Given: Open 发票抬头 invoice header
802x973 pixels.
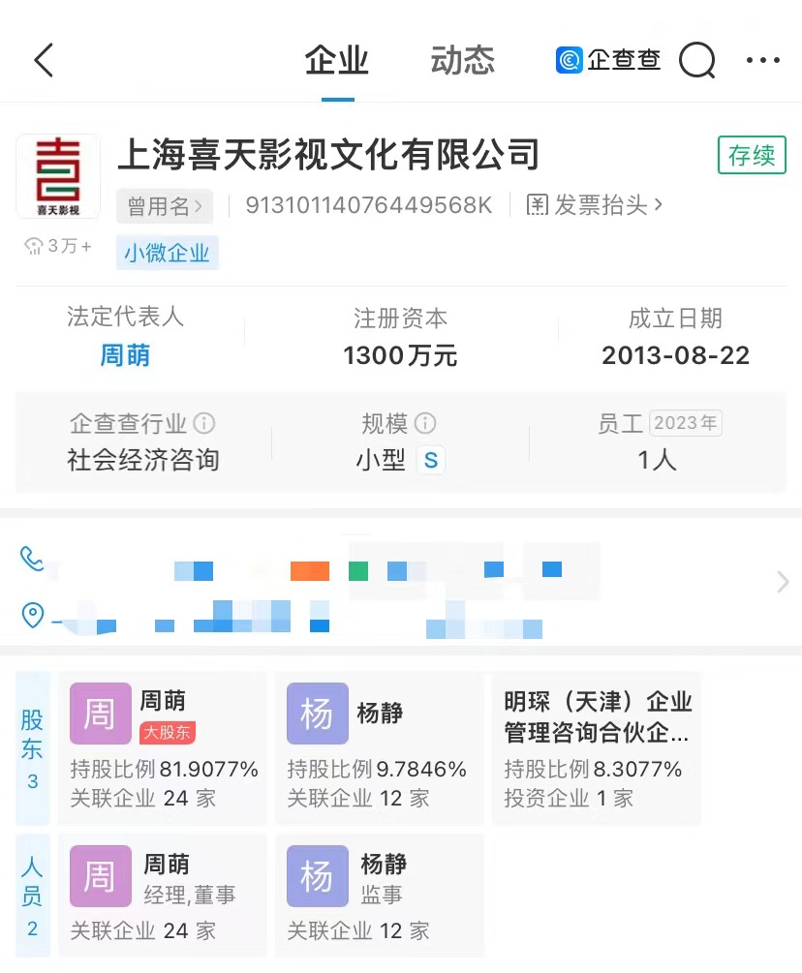Looking at the screenshot, I should click(594, 205).
